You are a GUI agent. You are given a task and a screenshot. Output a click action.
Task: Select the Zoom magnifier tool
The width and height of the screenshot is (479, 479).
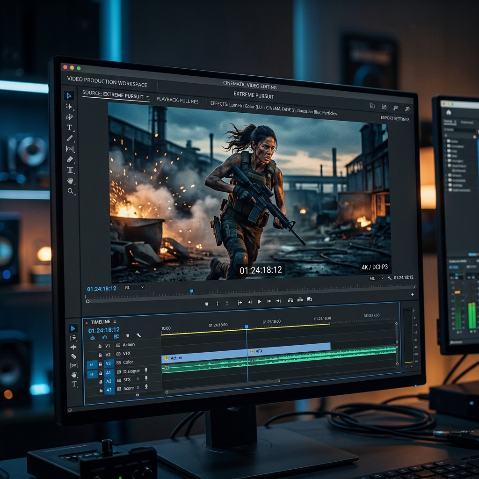71,191
